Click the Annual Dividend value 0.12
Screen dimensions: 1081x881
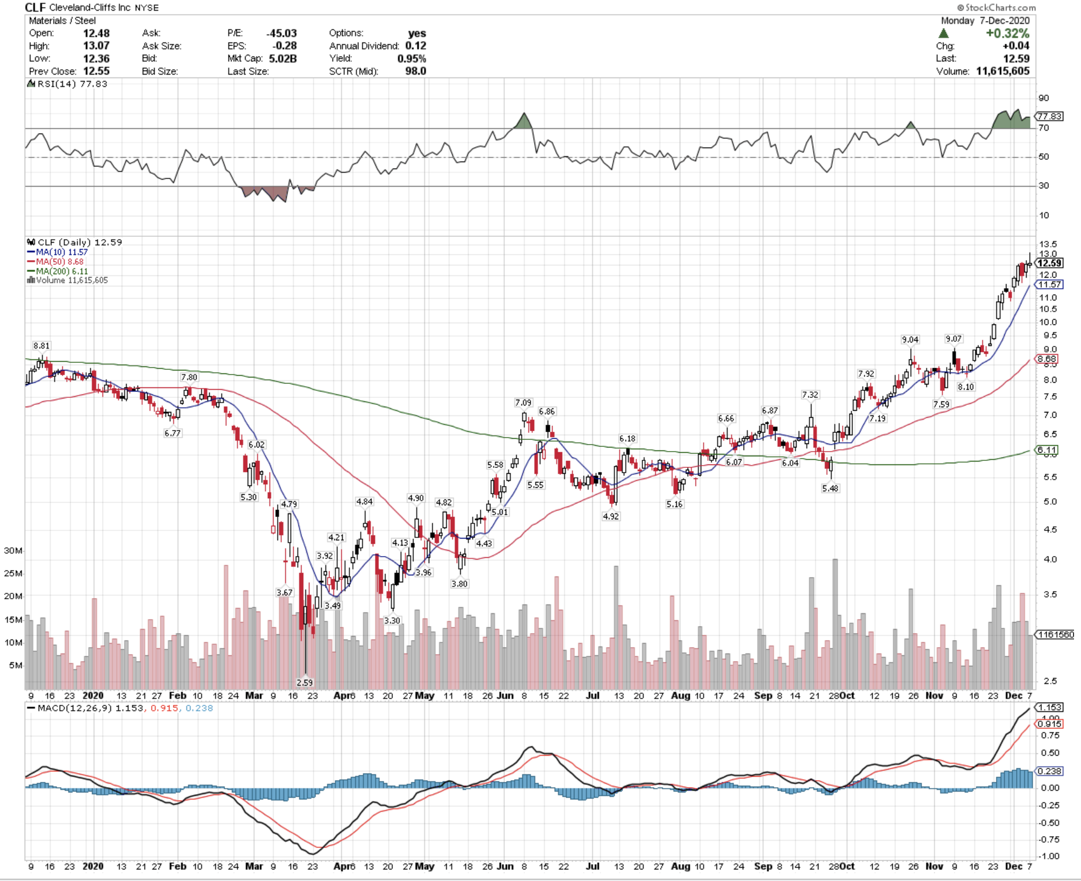(416, 46)
